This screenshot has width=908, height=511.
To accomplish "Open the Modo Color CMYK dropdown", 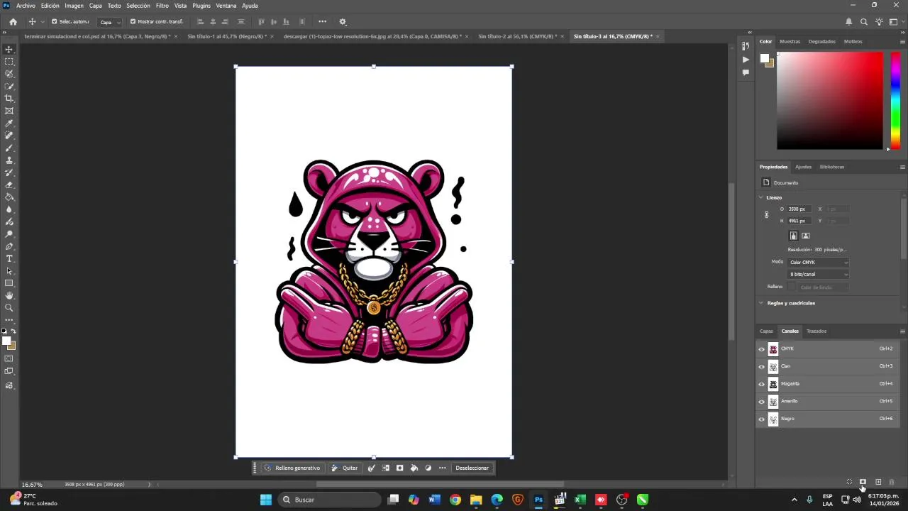I will click(x=819, y=262).
